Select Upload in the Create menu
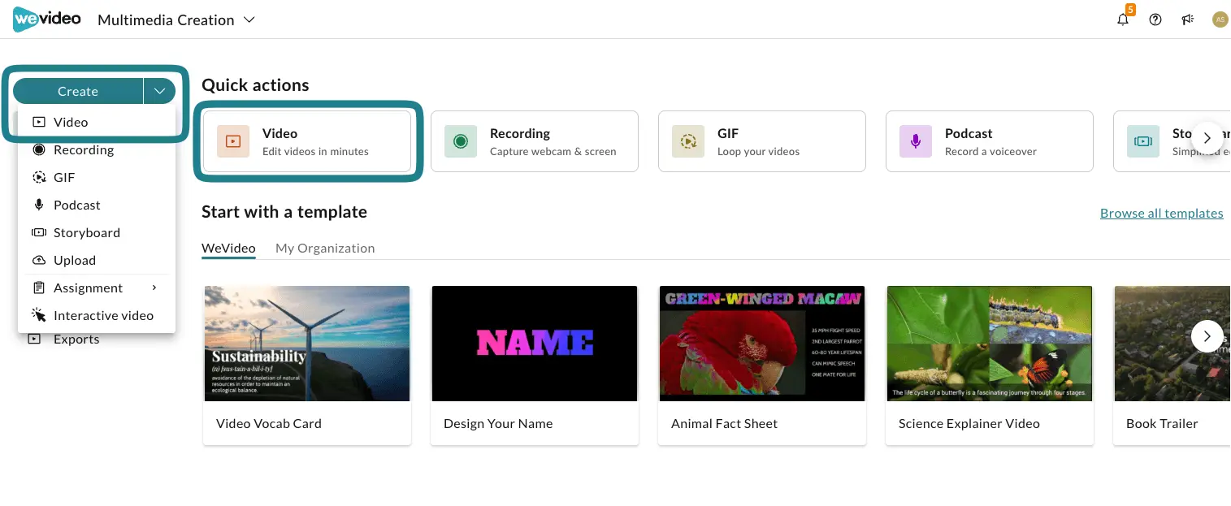Viewport: 1231px width, 506px height. (x=97, y=260)
